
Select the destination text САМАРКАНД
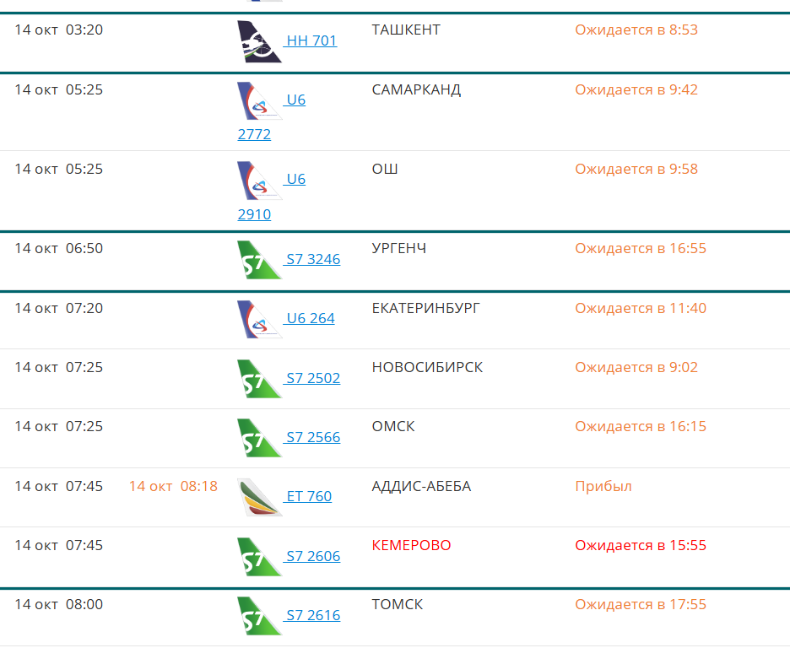(416, 89)
